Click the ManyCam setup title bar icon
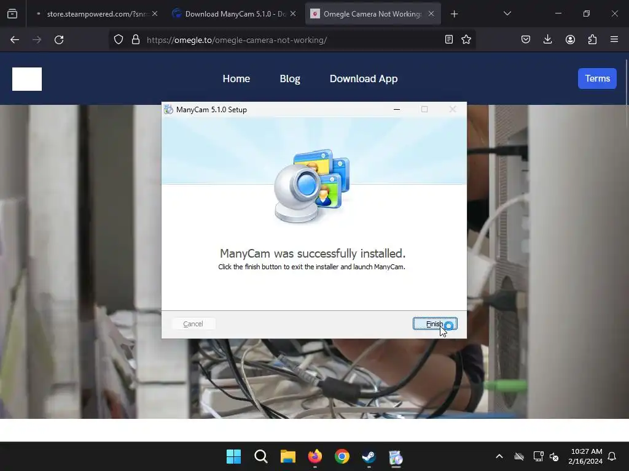The image size is (629, 471). point(168,109)
